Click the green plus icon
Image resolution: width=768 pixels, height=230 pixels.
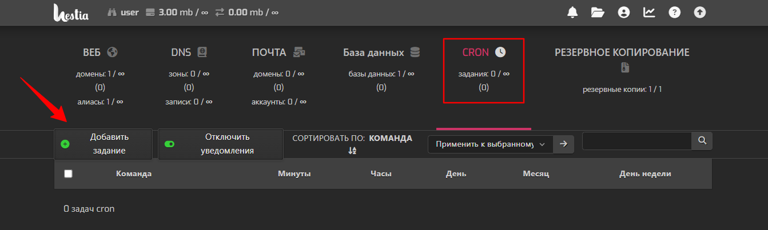tap(65, 144)
